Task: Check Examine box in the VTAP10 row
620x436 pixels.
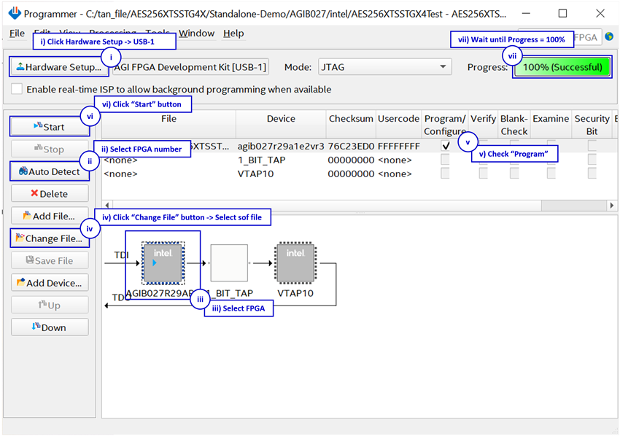Action: tap(551, 174)
